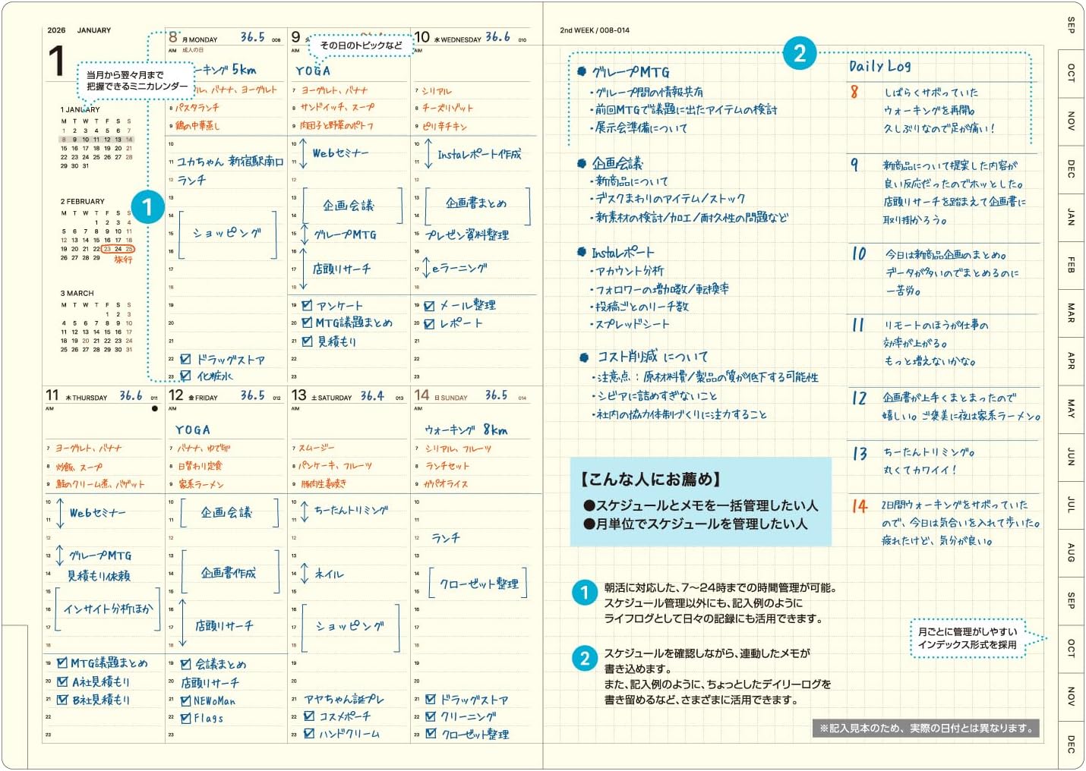Open the JAN index tab
The image size is (1086, 771).
(x=1071, y=217)
